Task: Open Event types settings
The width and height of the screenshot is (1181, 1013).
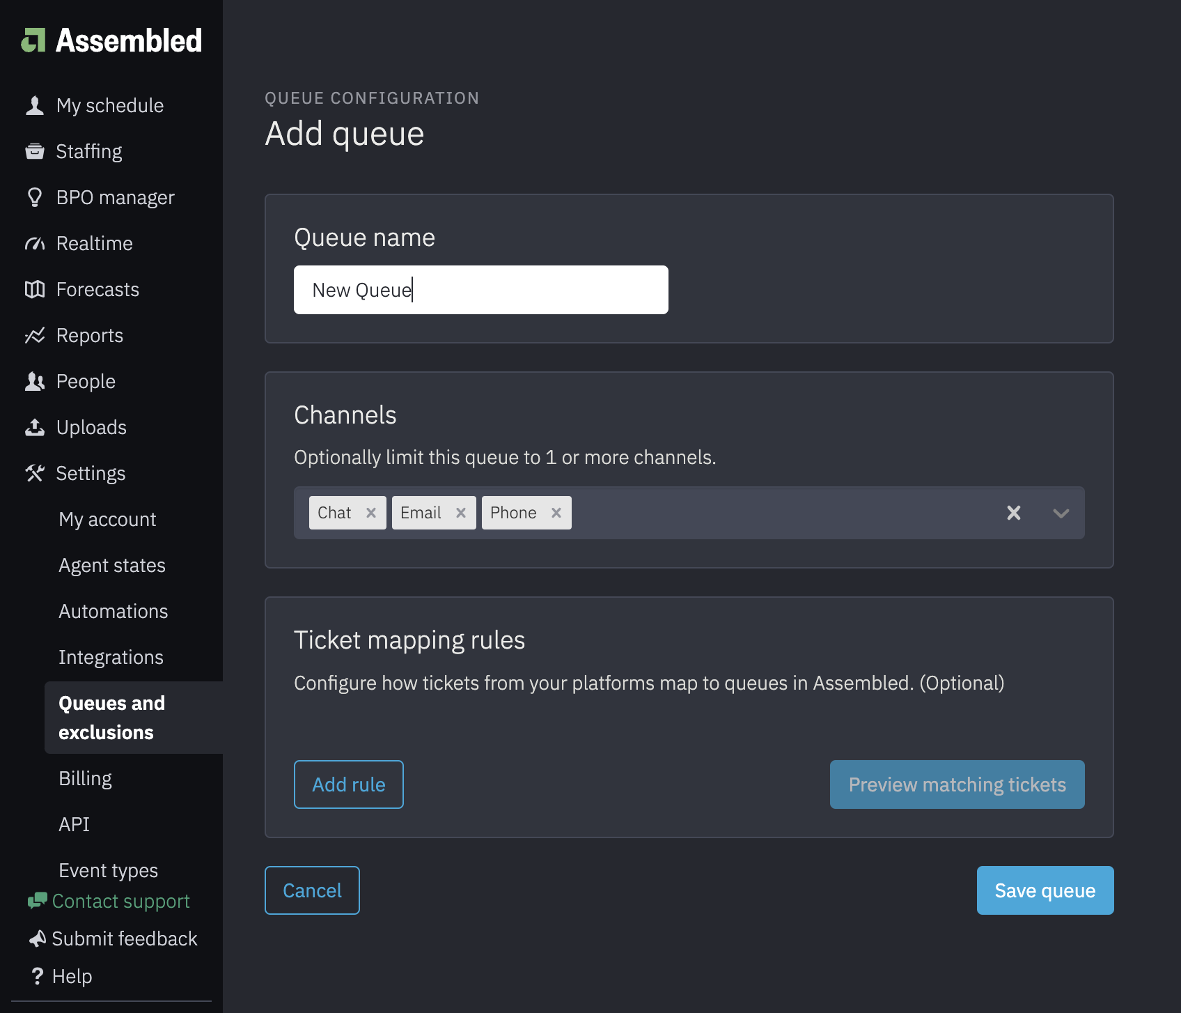Action: 109,870
